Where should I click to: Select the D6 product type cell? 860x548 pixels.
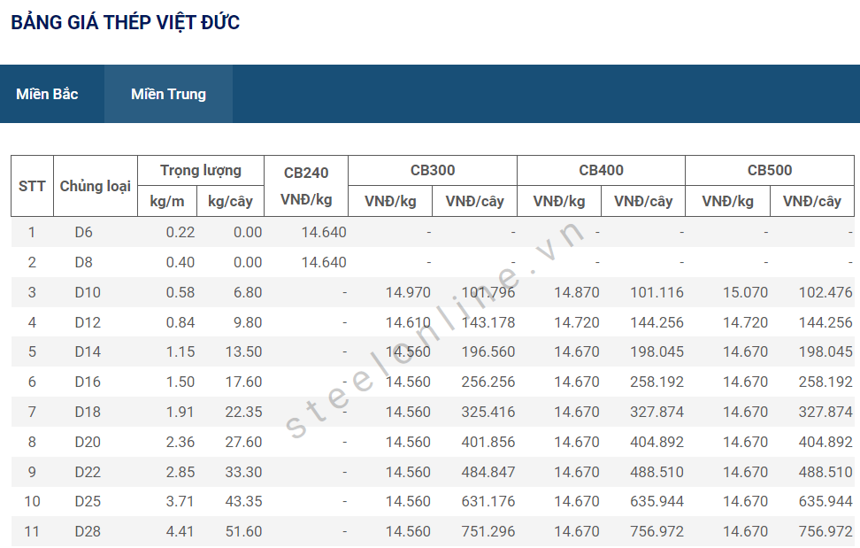click(x=83, y=233)
